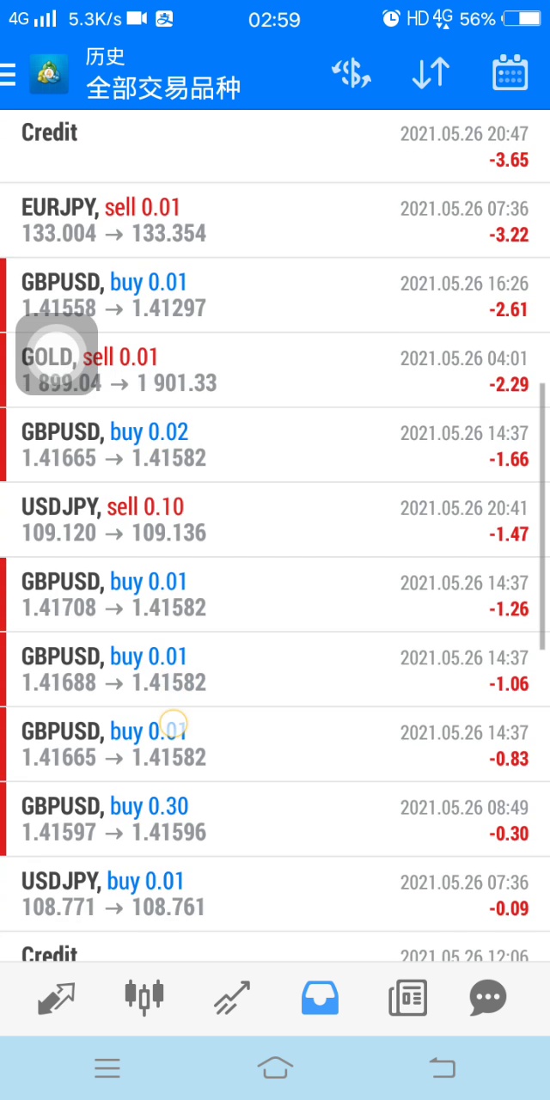
Task: Expand the EURJPY sell 0.01 trade
Action: (x=275, y=220)
